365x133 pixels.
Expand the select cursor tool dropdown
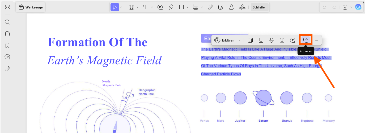coord(121,7)
